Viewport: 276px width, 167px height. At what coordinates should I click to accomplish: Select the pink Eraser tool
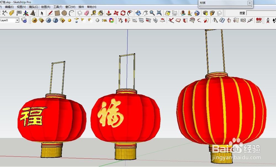click(x=87, y=13)
